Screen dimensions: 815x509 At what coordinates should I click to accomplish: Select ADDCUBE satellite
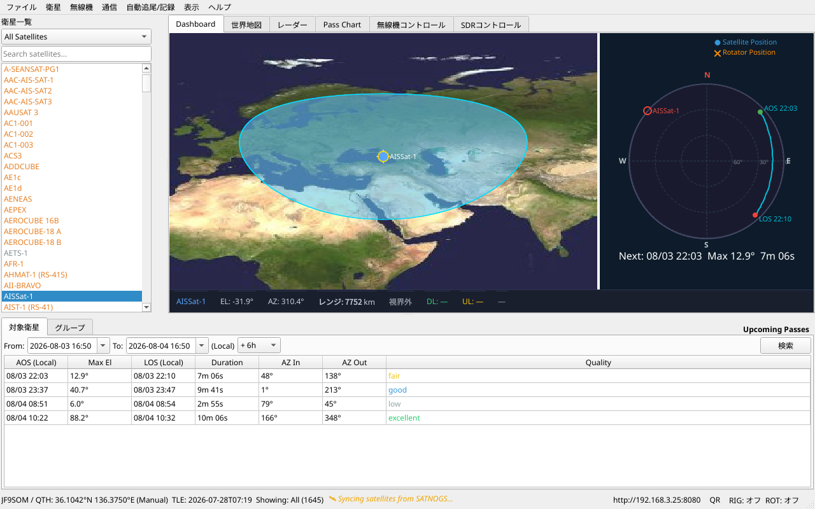click(x=71, y=166)
